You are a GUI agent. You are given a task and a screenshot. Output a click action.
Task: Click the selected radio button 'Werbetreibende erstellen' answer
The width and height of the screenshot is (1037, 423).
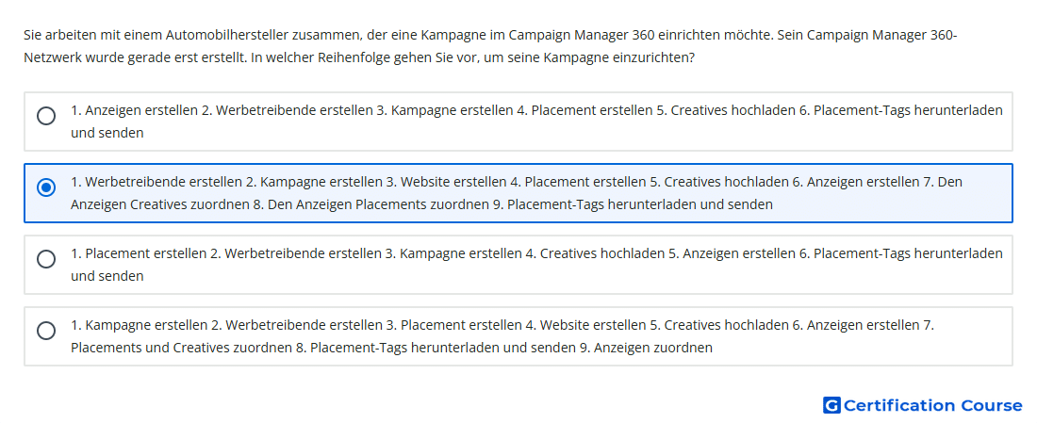[46, 187]
